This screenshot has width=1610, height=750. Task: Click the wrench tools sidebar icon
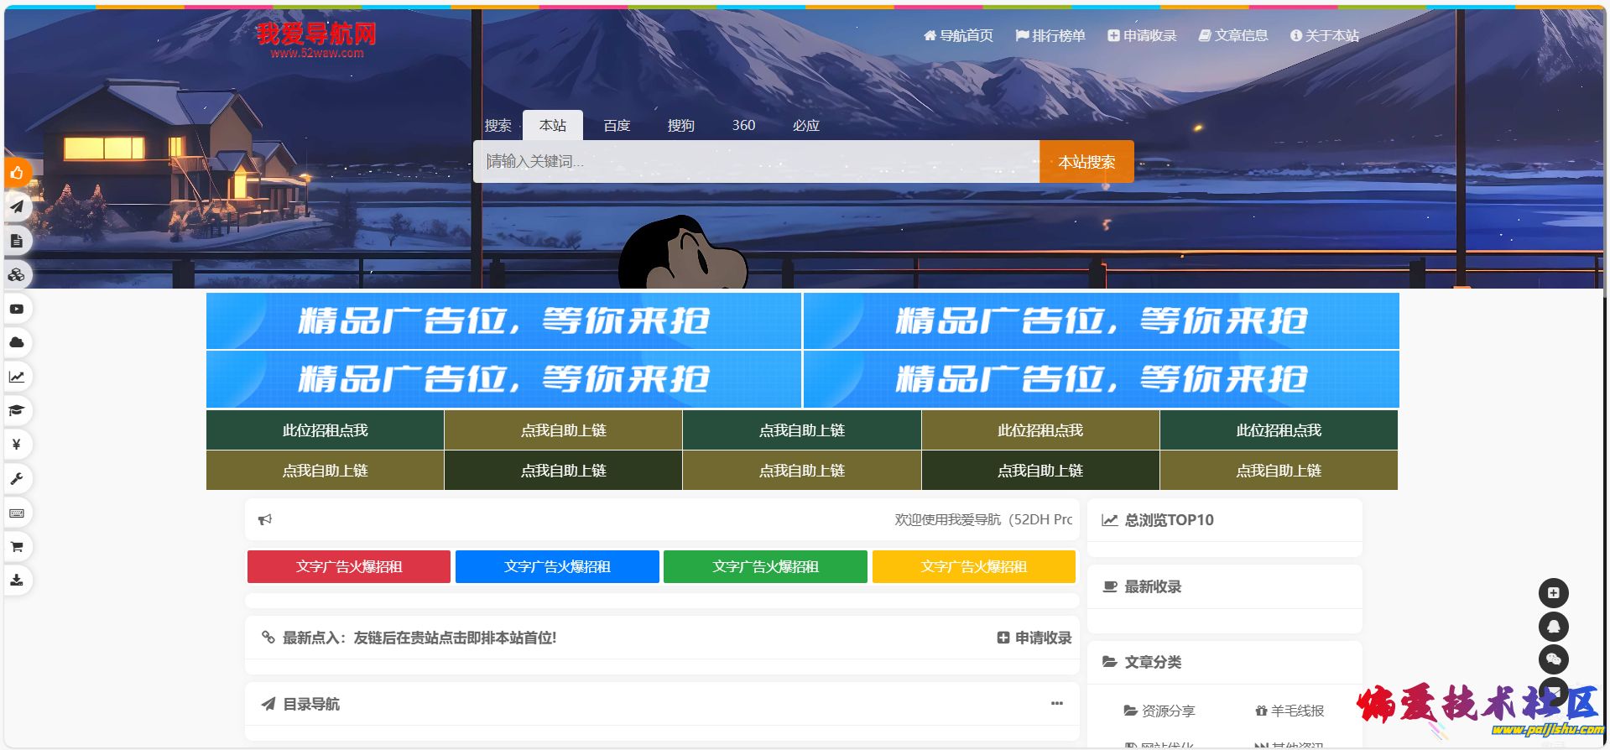pos(17,478)
